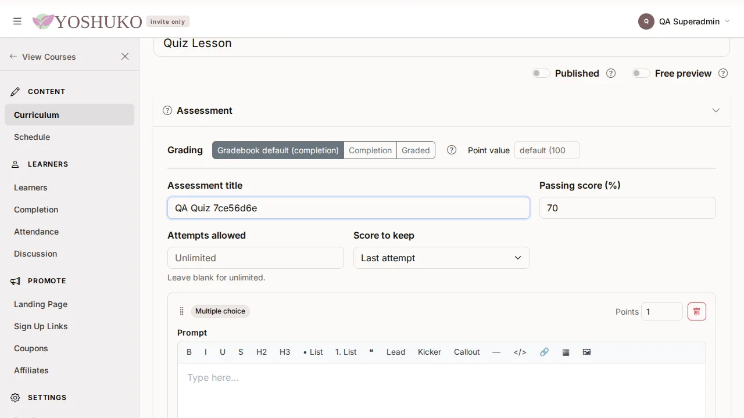This screenshot has height=418, width=744.
Task: Click the question Points field
Action: [662, 312]
